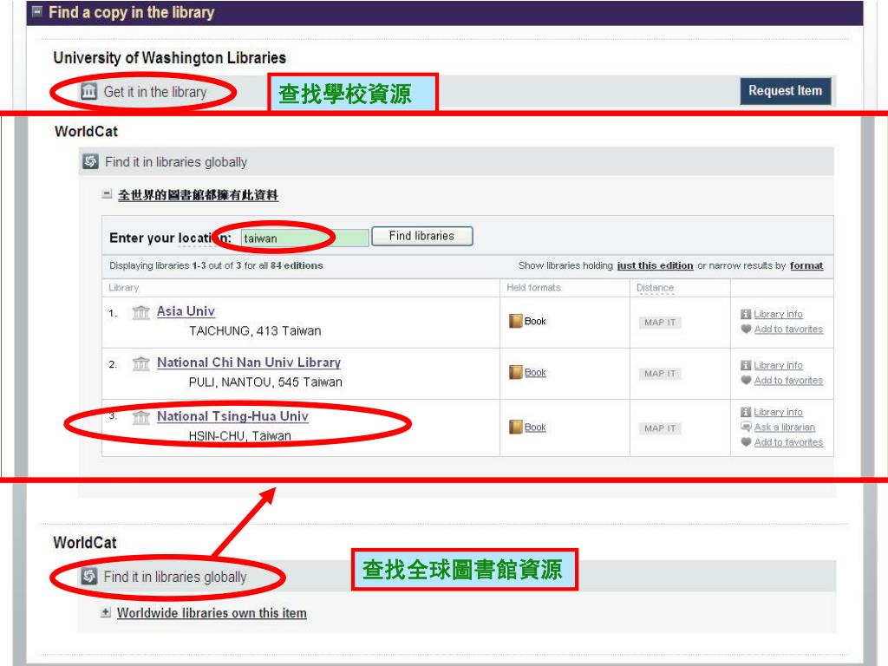This screenshot has height=666, width=888.
Task: Open Library info for National Chi Nan Univ
Action: pyautogui.click(x=778, y=365)
